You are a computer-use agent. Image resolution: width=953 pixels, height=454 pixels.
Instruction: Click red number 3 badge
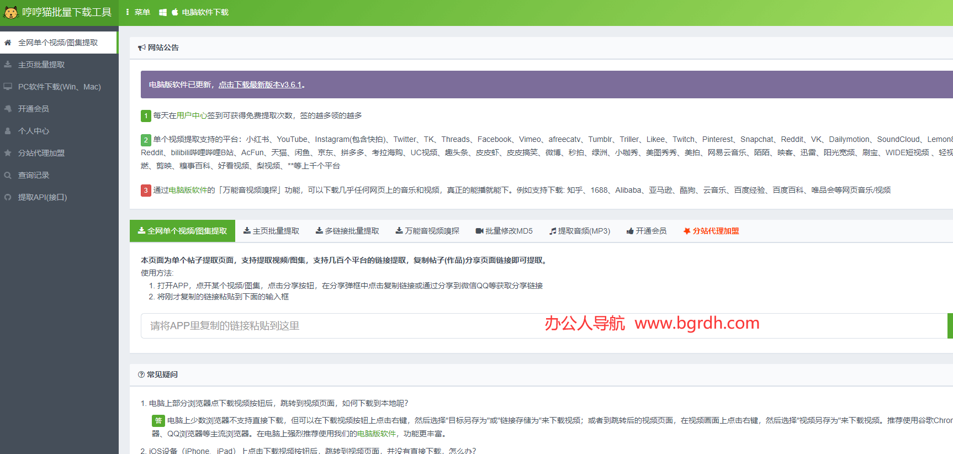146,191
